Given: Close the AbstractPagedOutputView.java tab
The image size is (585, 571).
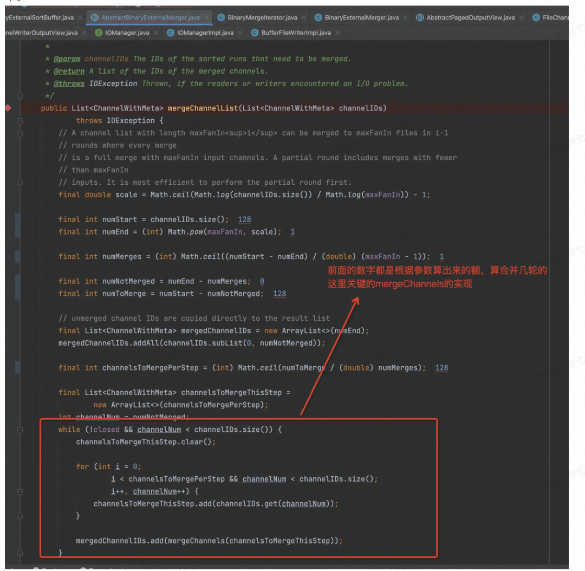Looking at the screenshot, I should coord(521,17).
